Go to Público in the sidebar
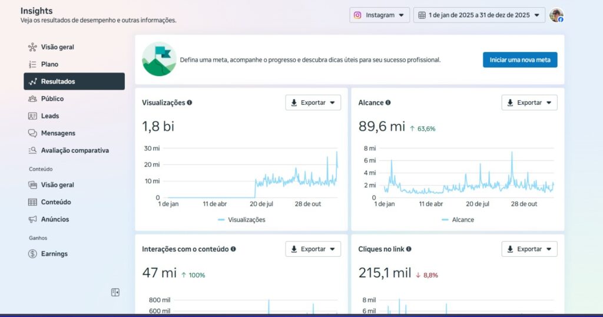 (52, 98)
